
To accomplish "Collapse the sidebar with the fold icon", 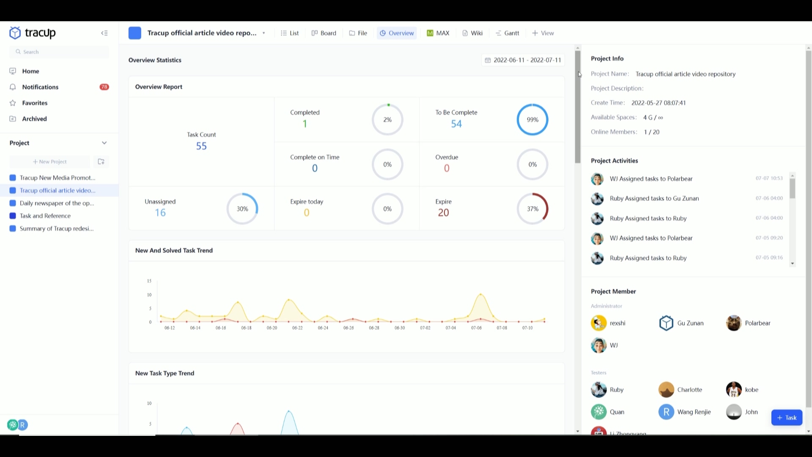I will click(104, 33).
